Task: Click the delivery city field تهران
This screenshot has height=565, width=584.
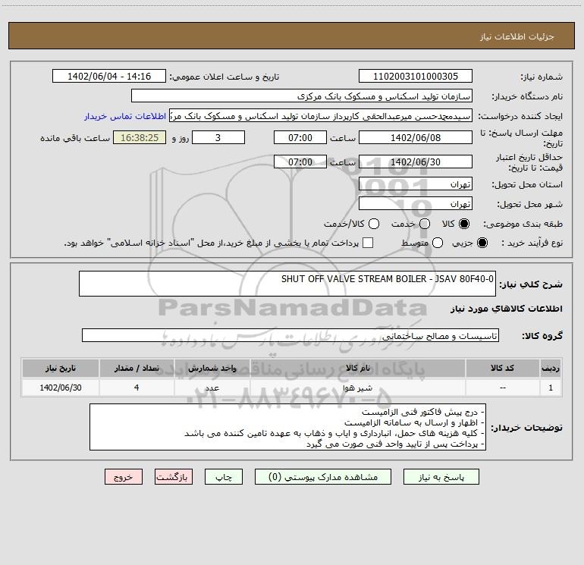Action: tap(416, 204)
